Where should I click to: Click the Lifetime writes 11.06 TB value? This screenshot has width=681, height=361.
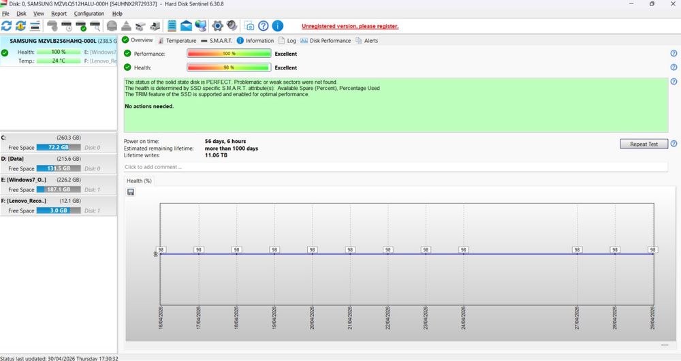point(216,155)
